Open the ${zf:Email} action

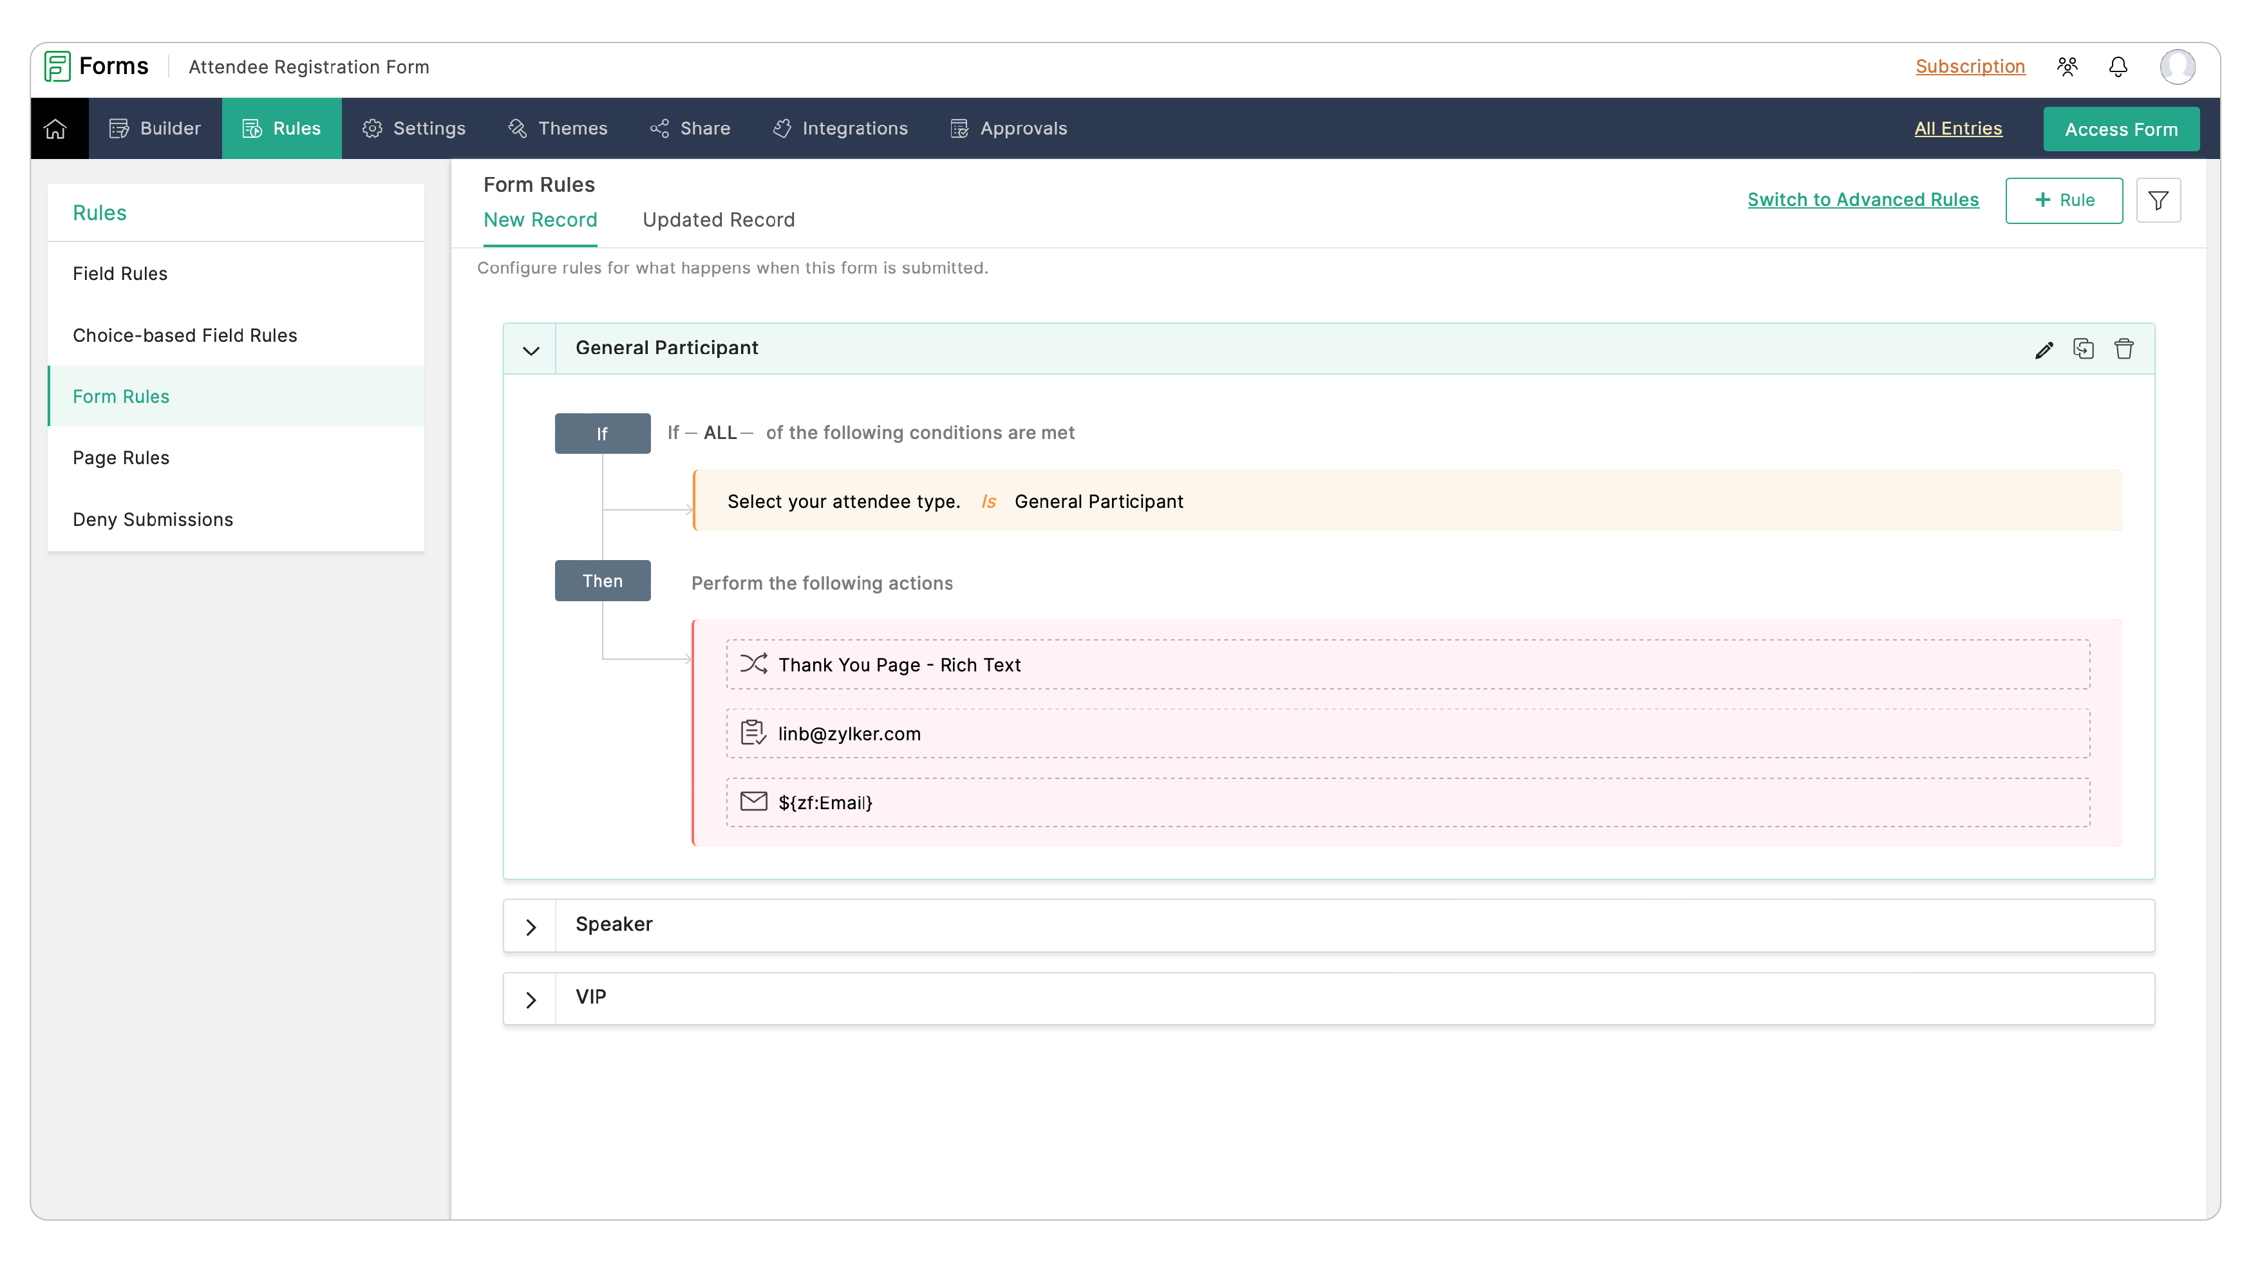1408,802
